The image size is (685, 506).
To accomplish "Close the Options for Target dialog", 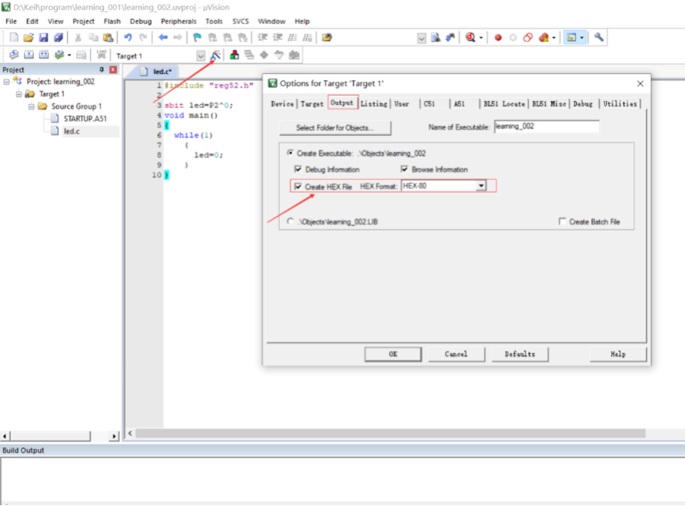I will (640, 84).
